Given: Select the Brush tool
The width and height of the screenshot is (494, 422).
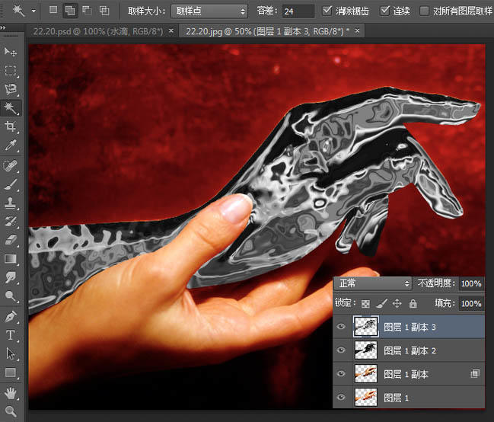Looking at the screenshot, I should (x=11, y=184).
